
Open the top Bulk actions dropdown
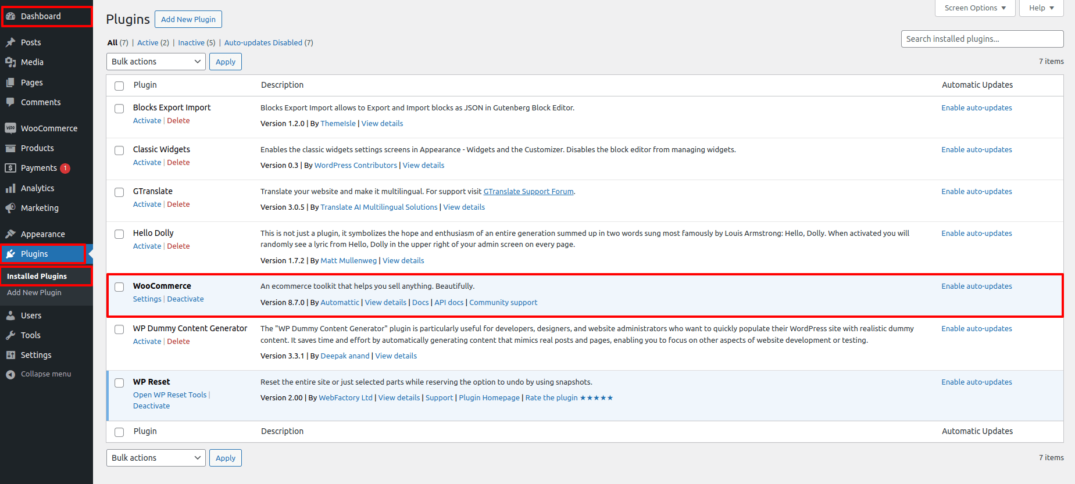(156, 62)
